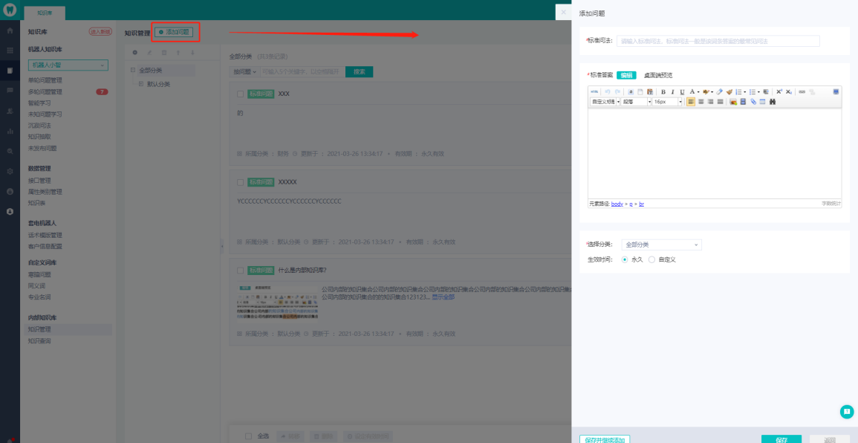The image size is (858, 443).
Task: Open the text background color picker
Action: [x=706, y=92]
